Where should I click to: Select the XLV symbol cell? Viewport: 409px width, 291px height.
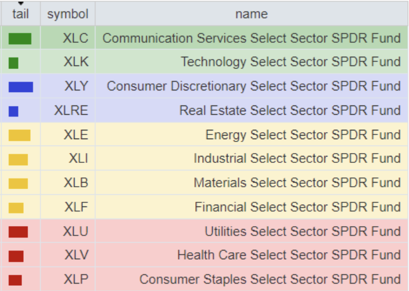76,254
